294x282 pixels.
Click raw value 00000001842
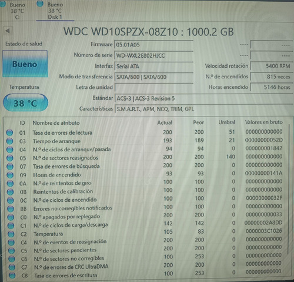(x=264, y=148)
